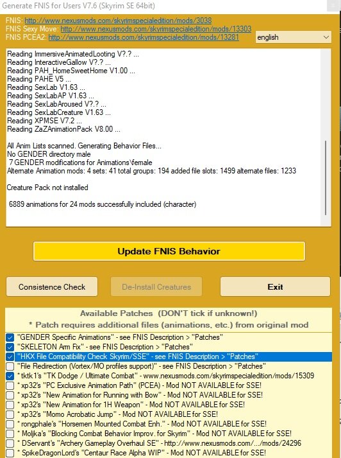Tick New Animation for Running with Bow checkbox
Screen dimensions: 341x458
click(10, 395)
